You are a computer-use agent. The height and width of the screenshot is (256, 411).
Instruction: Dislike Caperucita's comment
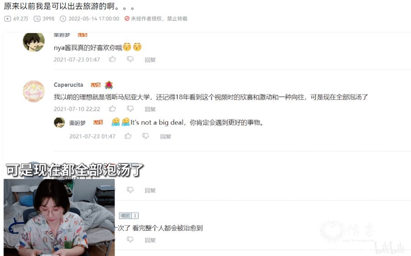(130, 108)
